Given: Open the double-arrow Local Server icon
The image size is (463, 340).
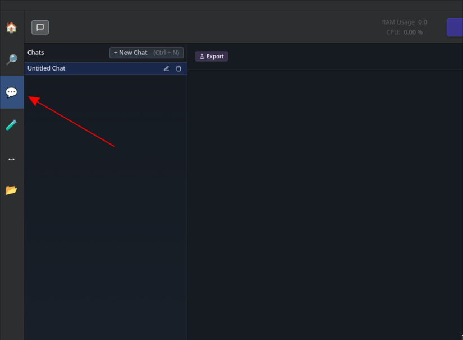Looking at the screenshot, I should coord(12,159).
